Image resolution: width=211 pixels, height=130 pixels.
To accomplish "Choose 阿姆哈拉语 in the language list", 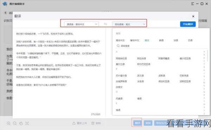I will pyautogui.click(x=121, y=58).
